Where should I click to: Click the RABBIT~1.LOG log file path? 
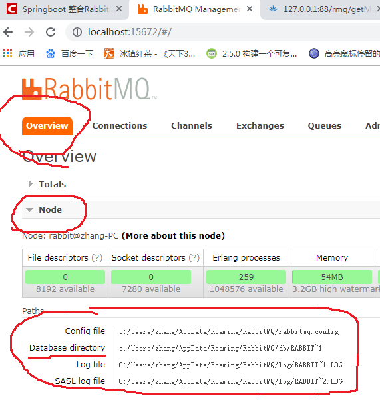click(x=231, y=365)
